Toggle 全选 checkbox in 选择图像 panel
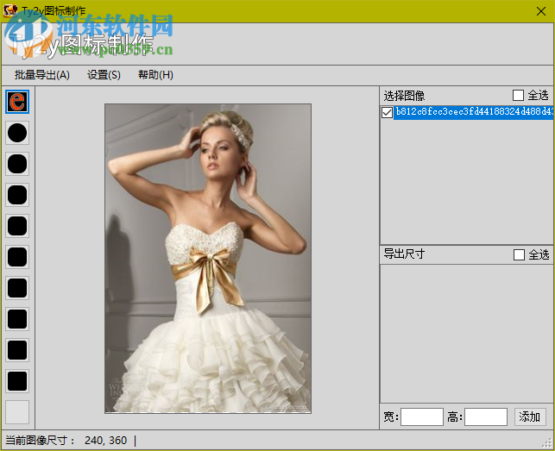 click(518, 95)
